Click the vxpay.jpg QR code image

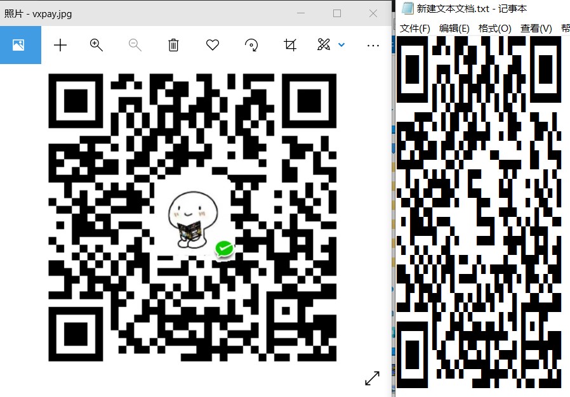193,217
